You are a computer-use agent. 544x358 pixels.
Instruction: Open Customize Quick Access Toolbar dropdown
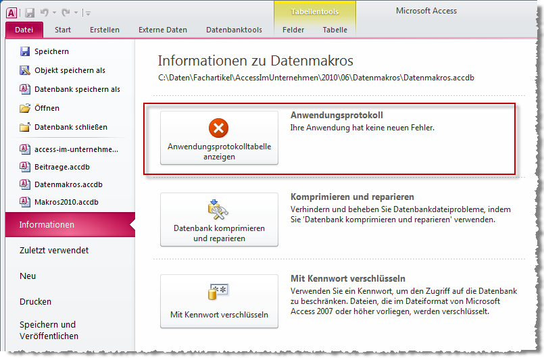point(89,13)
